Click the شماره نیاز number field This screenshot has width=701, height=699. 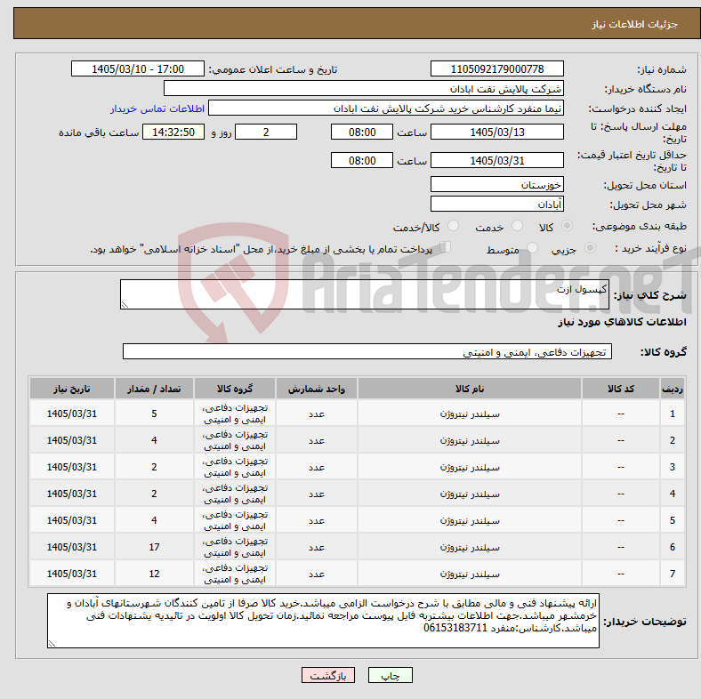496,68
